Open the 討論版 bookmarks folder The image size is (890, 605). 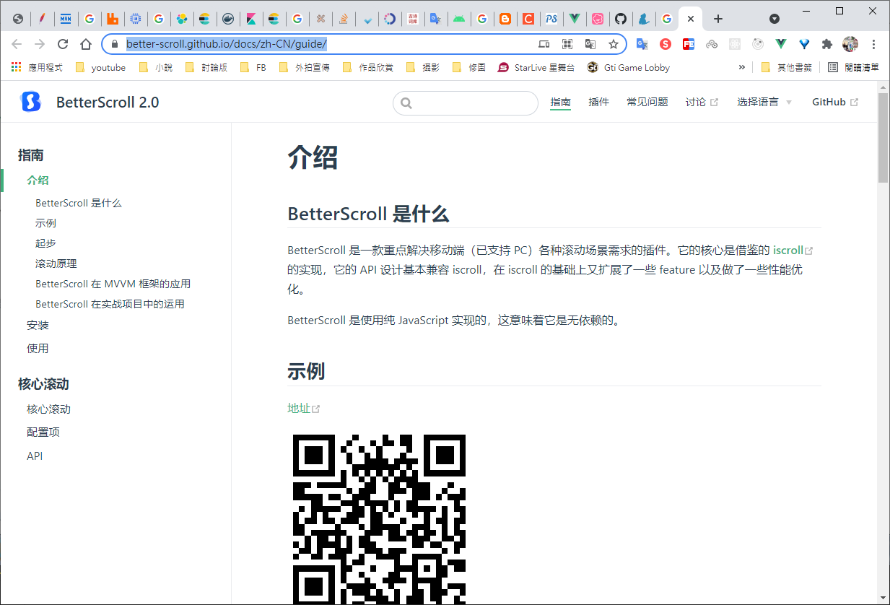click(206, 67)
